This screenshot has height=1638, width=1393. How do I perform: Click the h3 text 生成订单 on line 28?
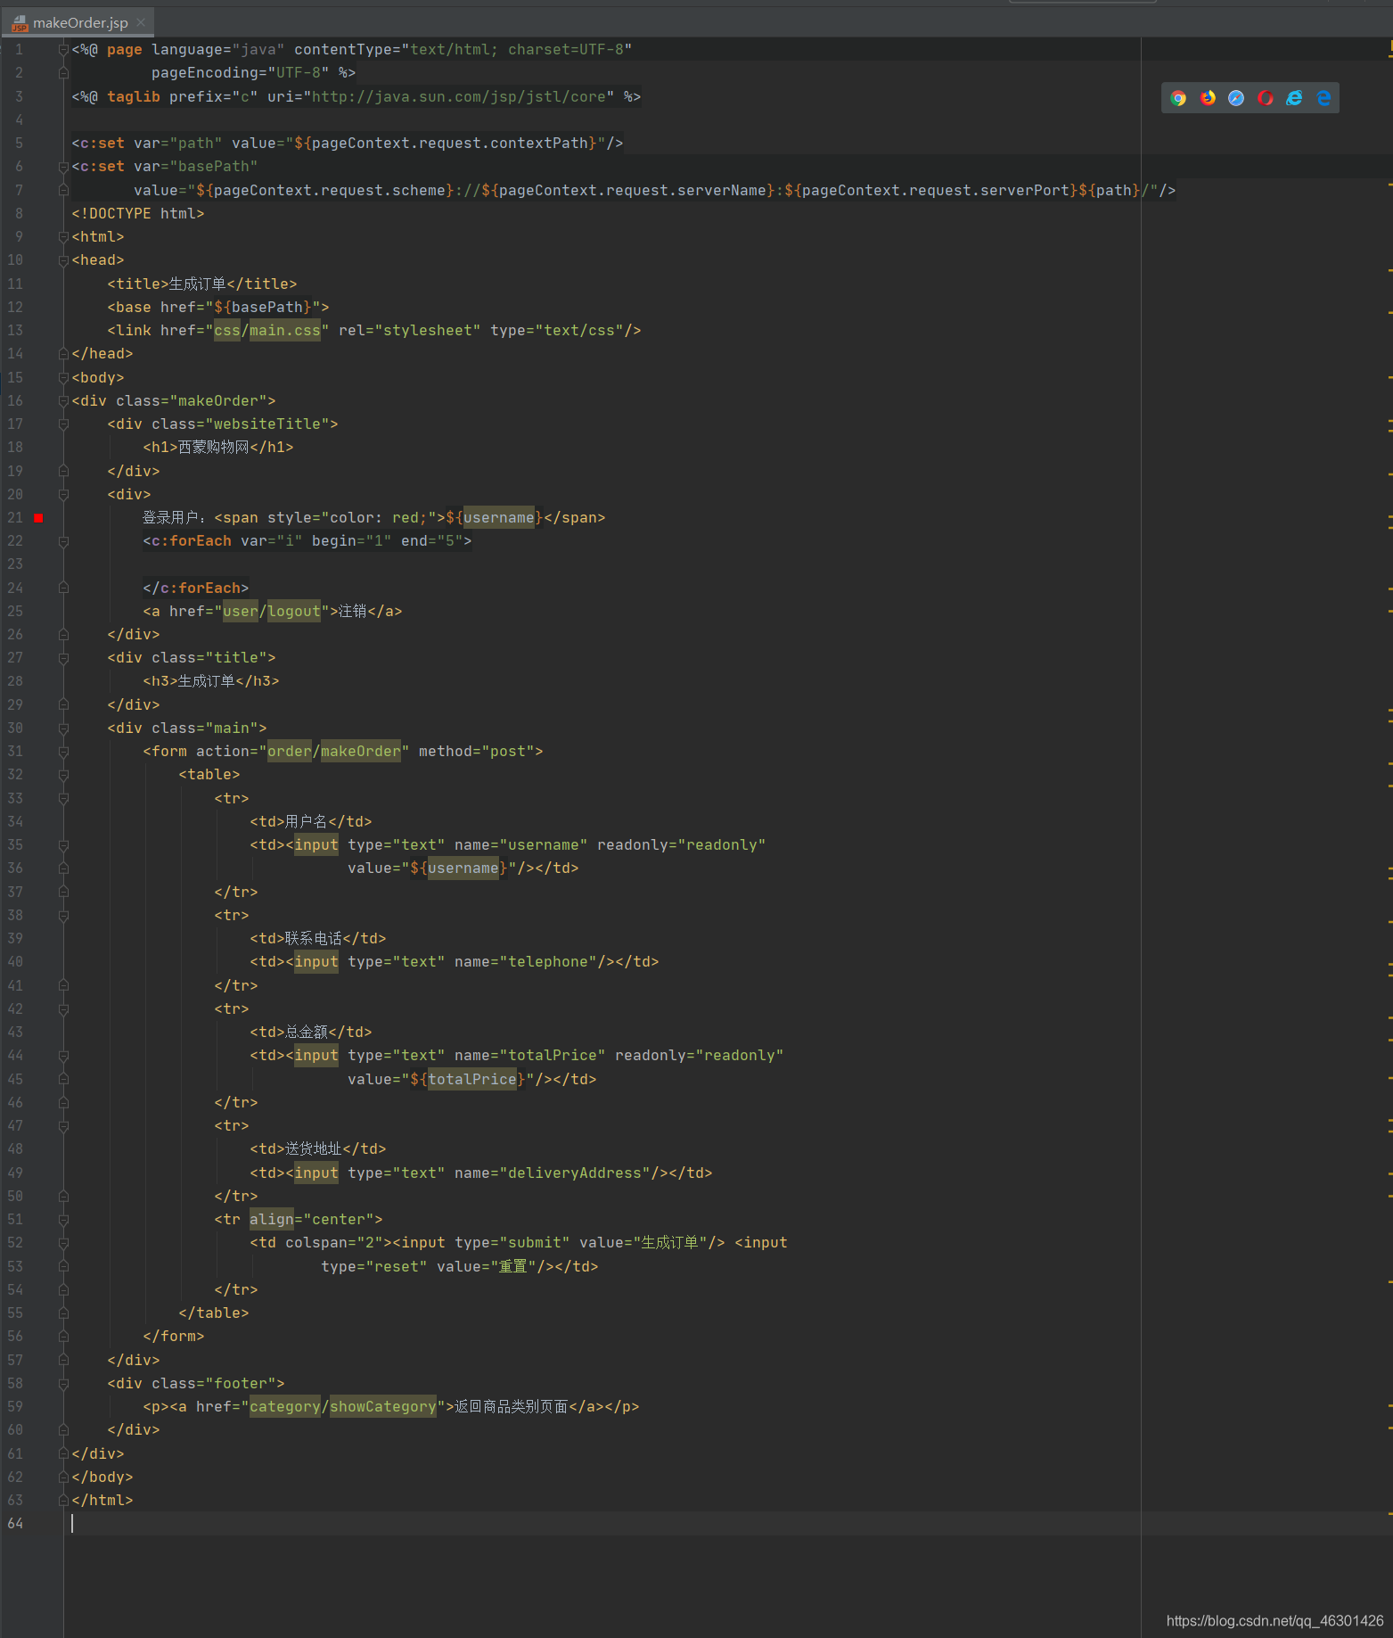(x=206, y=681)
